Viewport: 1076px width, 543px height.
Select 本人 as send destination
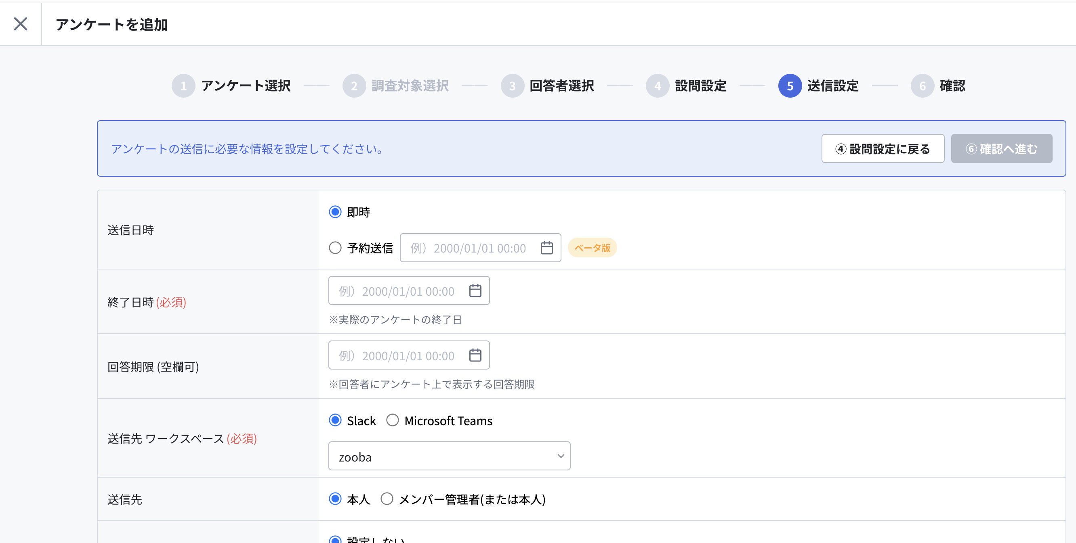click(x=335, y=499)
